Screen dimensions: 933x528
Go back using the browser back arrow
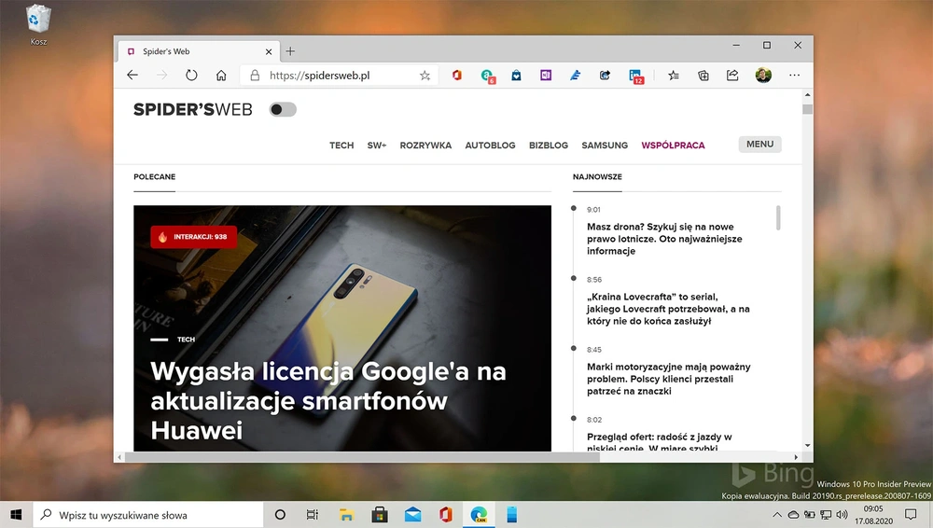point(132,75)
